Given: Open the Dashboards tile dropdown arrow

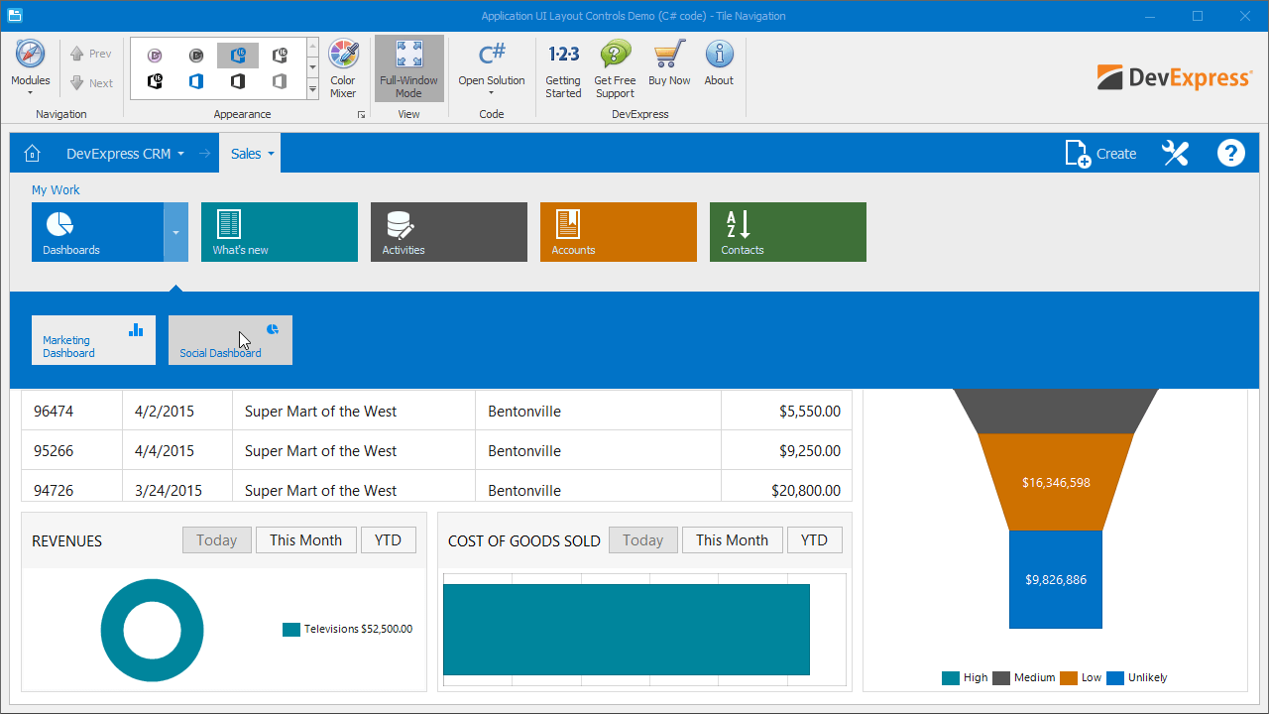Looking at the screenshot, I should coord(175,232).
